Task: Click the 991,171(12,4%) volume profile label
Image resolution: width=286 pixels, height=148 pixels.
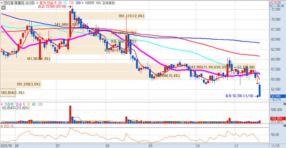Action: pos(132,16)
